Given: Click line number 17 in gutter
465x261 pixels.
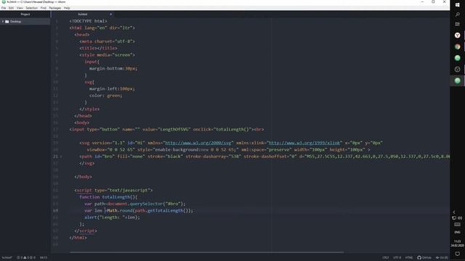Looking at the screenshot, I should click(x=55, y=130).
